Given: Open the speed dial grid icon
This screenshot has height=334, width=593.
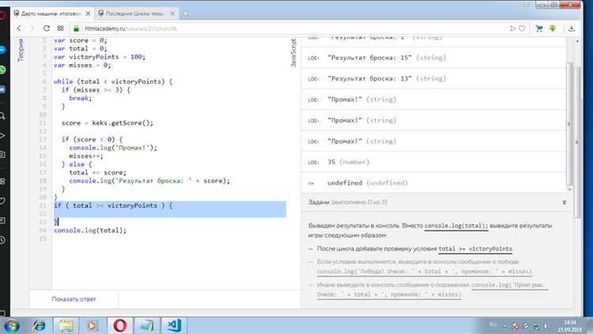Looking at the screenshot, I should [x=61, y=28].
